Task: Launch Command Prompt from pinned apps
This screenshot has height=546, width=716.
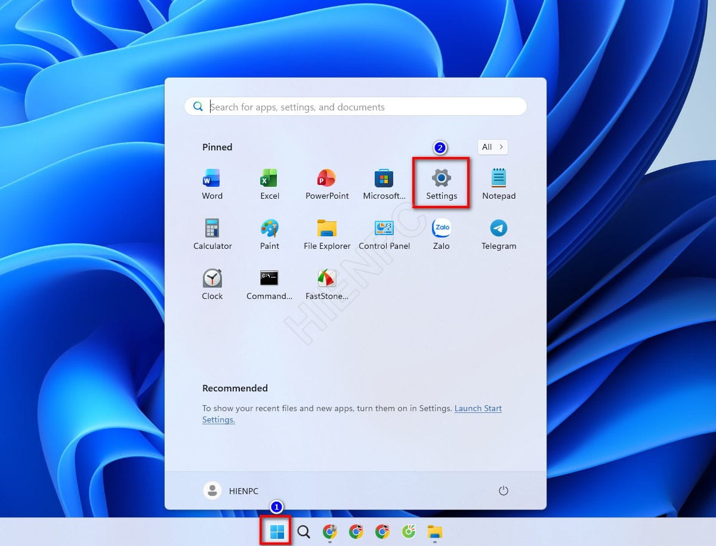Action: 270,285
